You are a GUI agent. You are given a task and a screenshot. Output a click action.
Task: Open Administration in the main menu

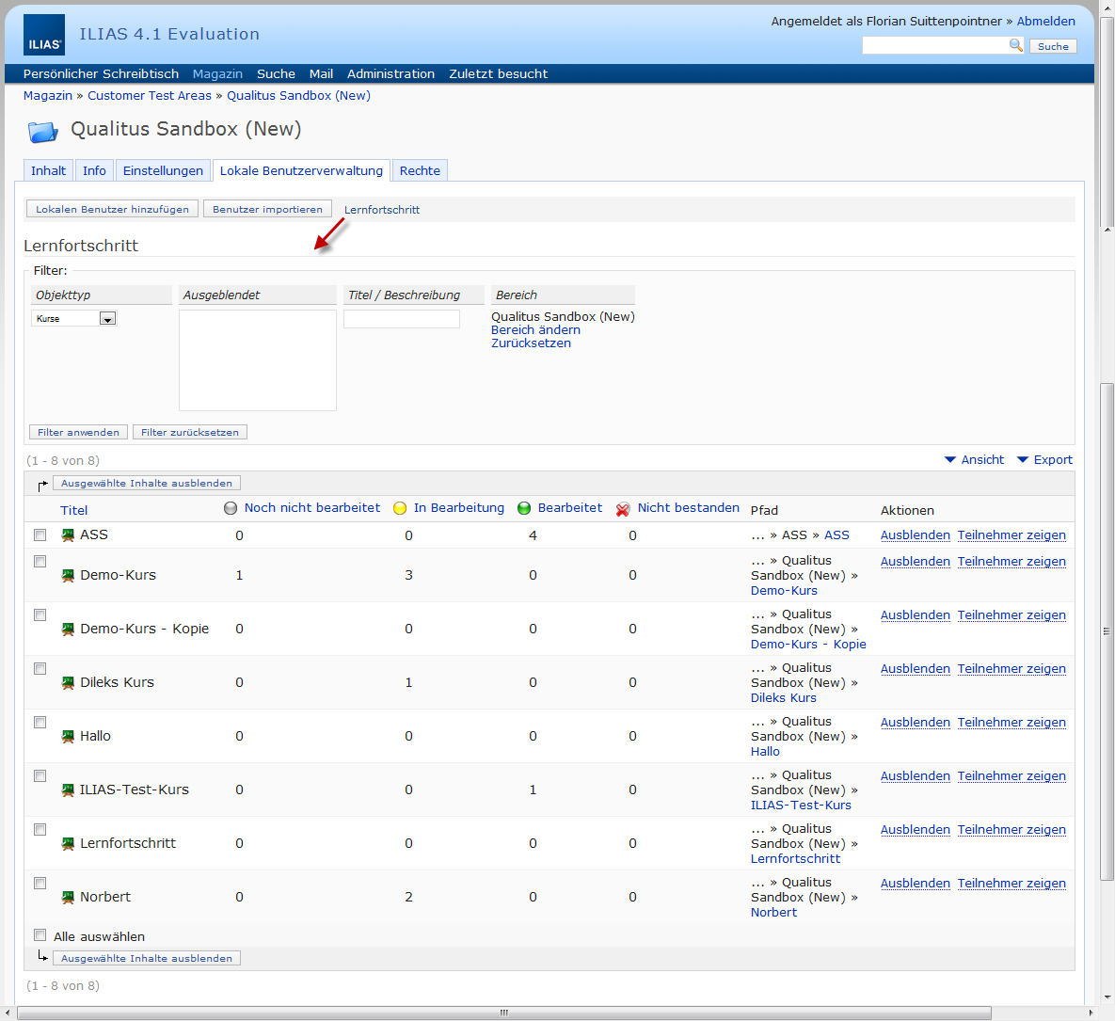[x=390, y=74]
